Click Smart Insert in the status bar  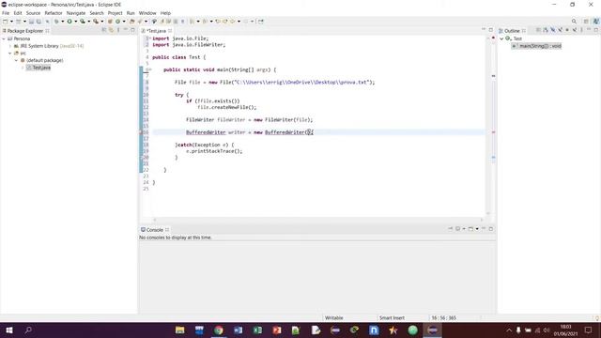392,317
